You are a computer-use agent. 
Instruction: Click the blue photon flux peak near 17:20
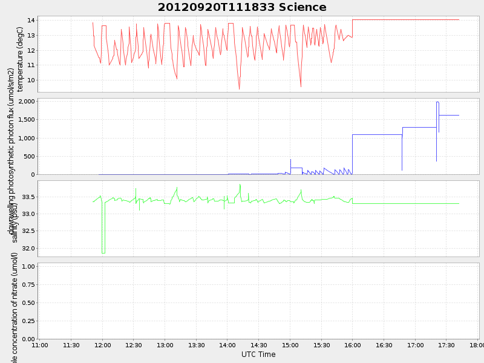click(x=437, y=102)
